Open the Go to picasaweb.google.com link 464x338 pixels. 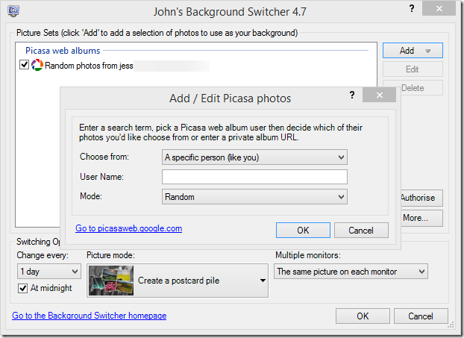129,228
